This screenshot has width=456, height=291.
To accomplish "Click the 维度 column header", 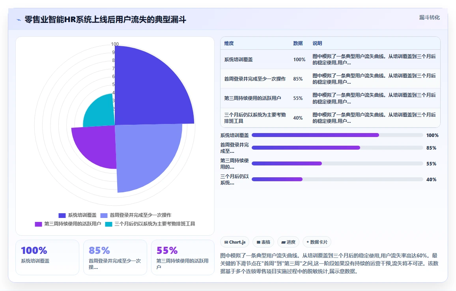I will coord(229,43).
